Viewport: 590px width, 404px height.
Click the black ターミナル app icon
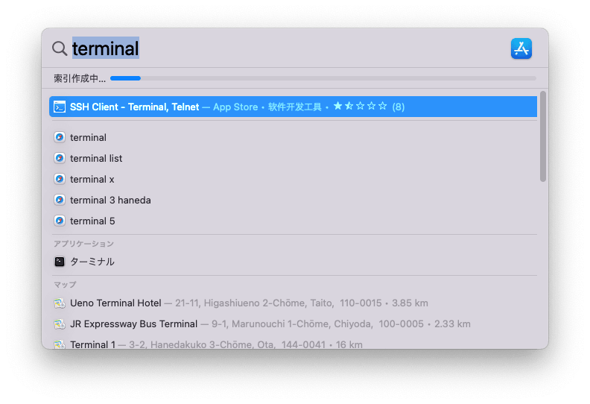pyautogui.click(x=60, y=262)
